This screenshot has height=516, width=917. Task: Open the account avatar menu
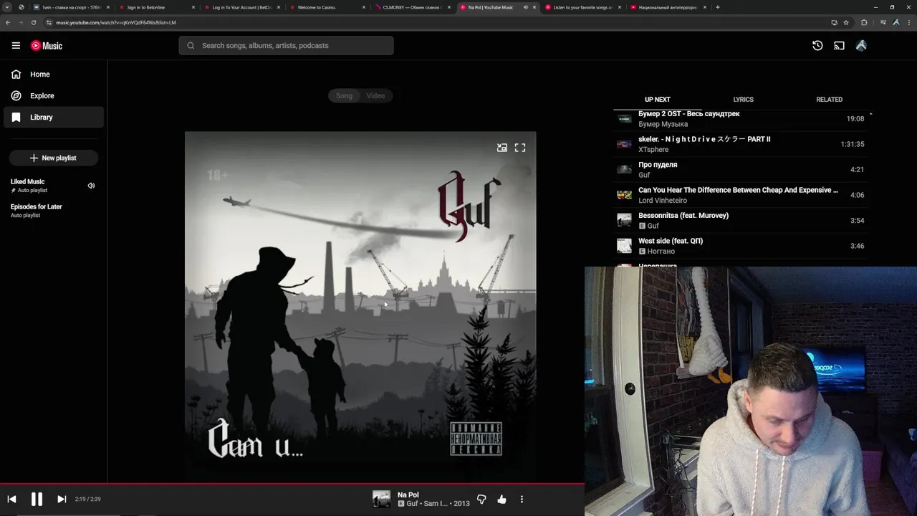[861, 45]
